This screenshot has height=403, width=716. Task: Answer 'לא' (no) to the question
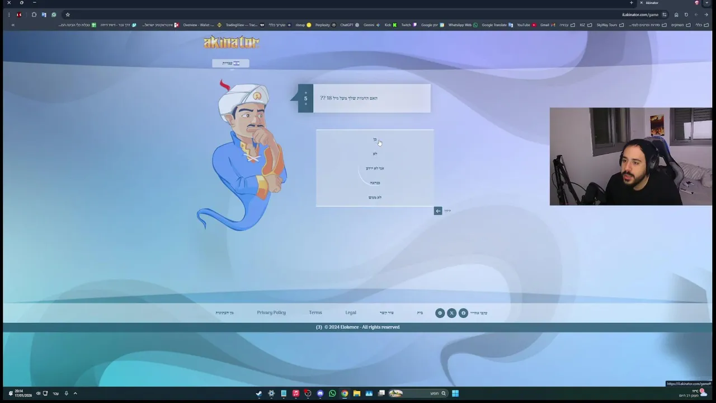(x=375, y=153)
